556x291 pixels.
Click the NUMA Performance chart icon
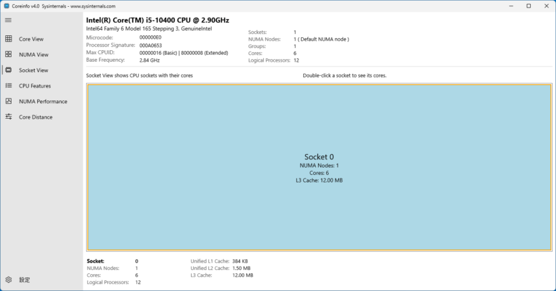9,101
